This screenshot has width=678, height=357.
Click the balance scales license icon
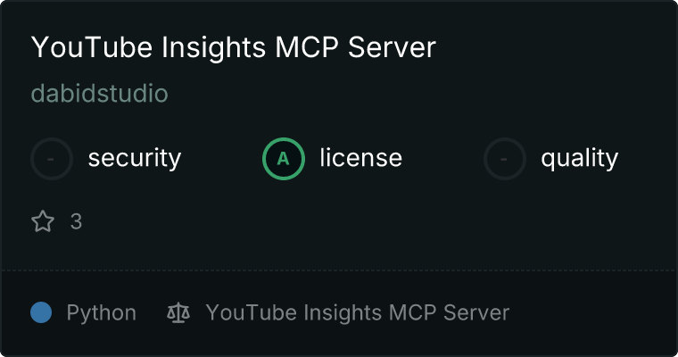(178, 312)
